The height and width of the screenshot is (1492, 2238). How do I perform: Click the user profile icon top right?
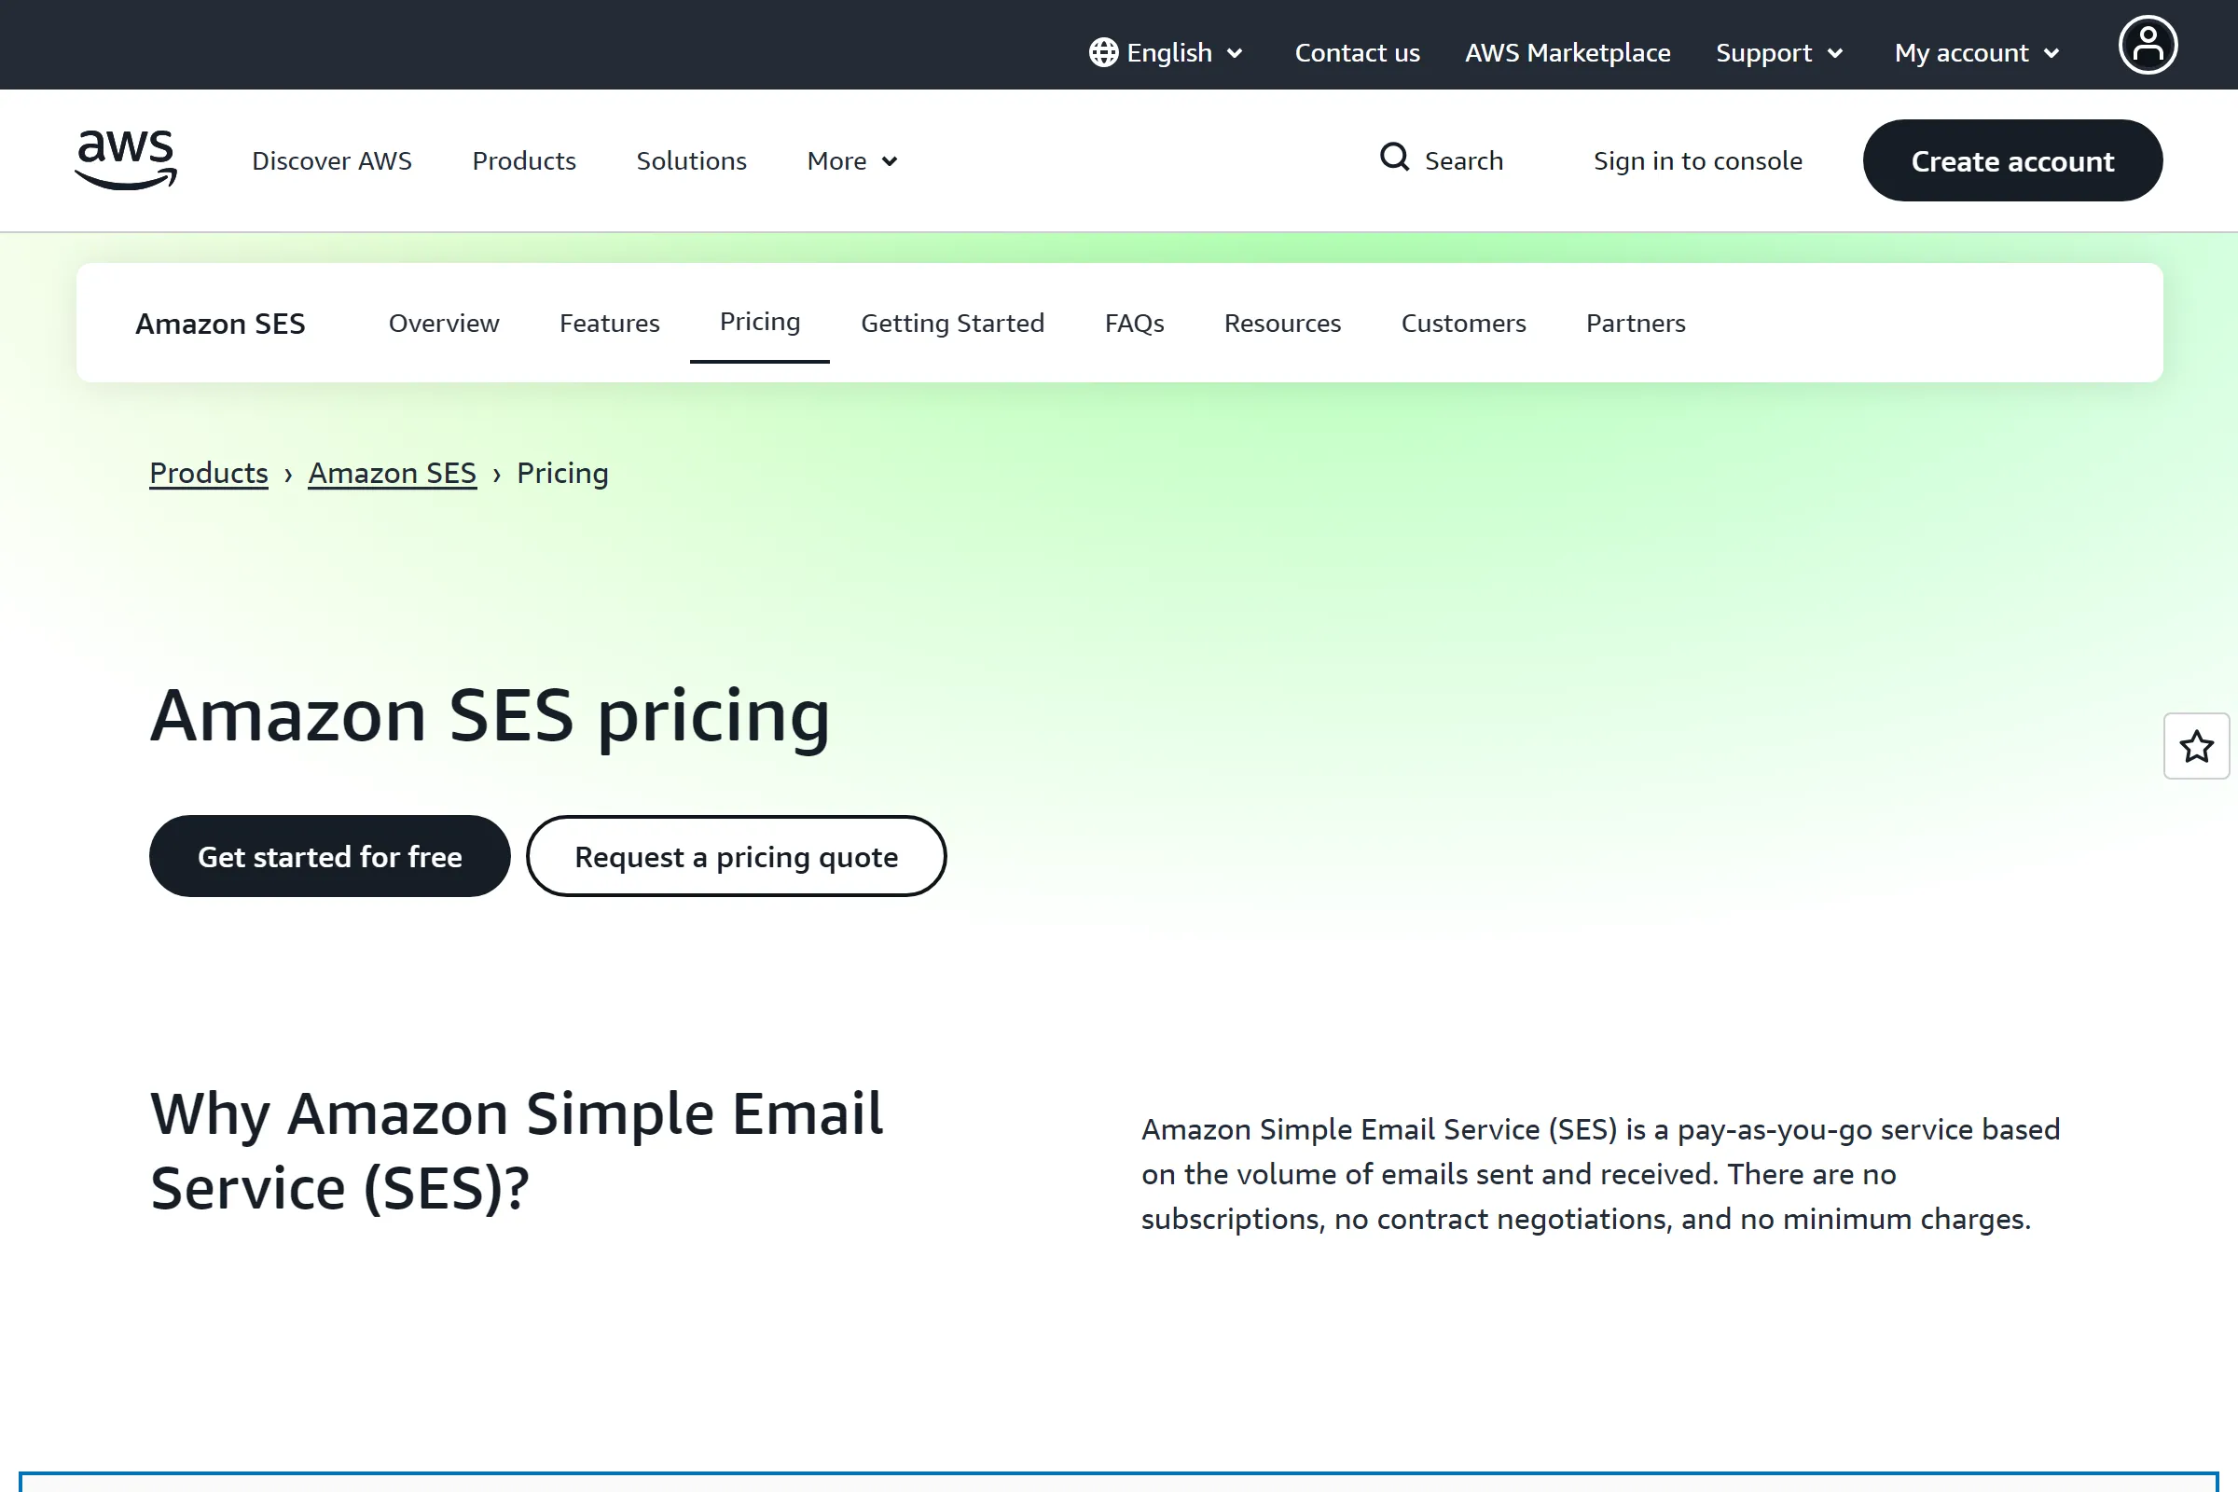coord(2148,45)
